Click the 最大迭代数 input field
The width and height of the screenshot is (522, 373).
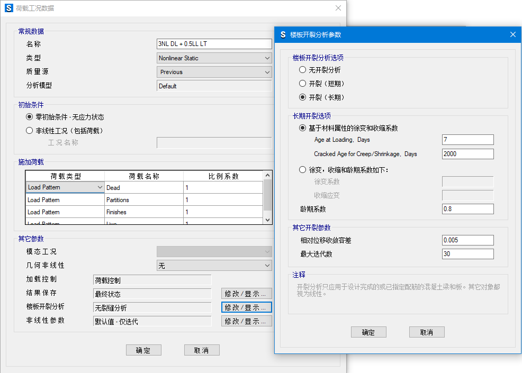467,254
